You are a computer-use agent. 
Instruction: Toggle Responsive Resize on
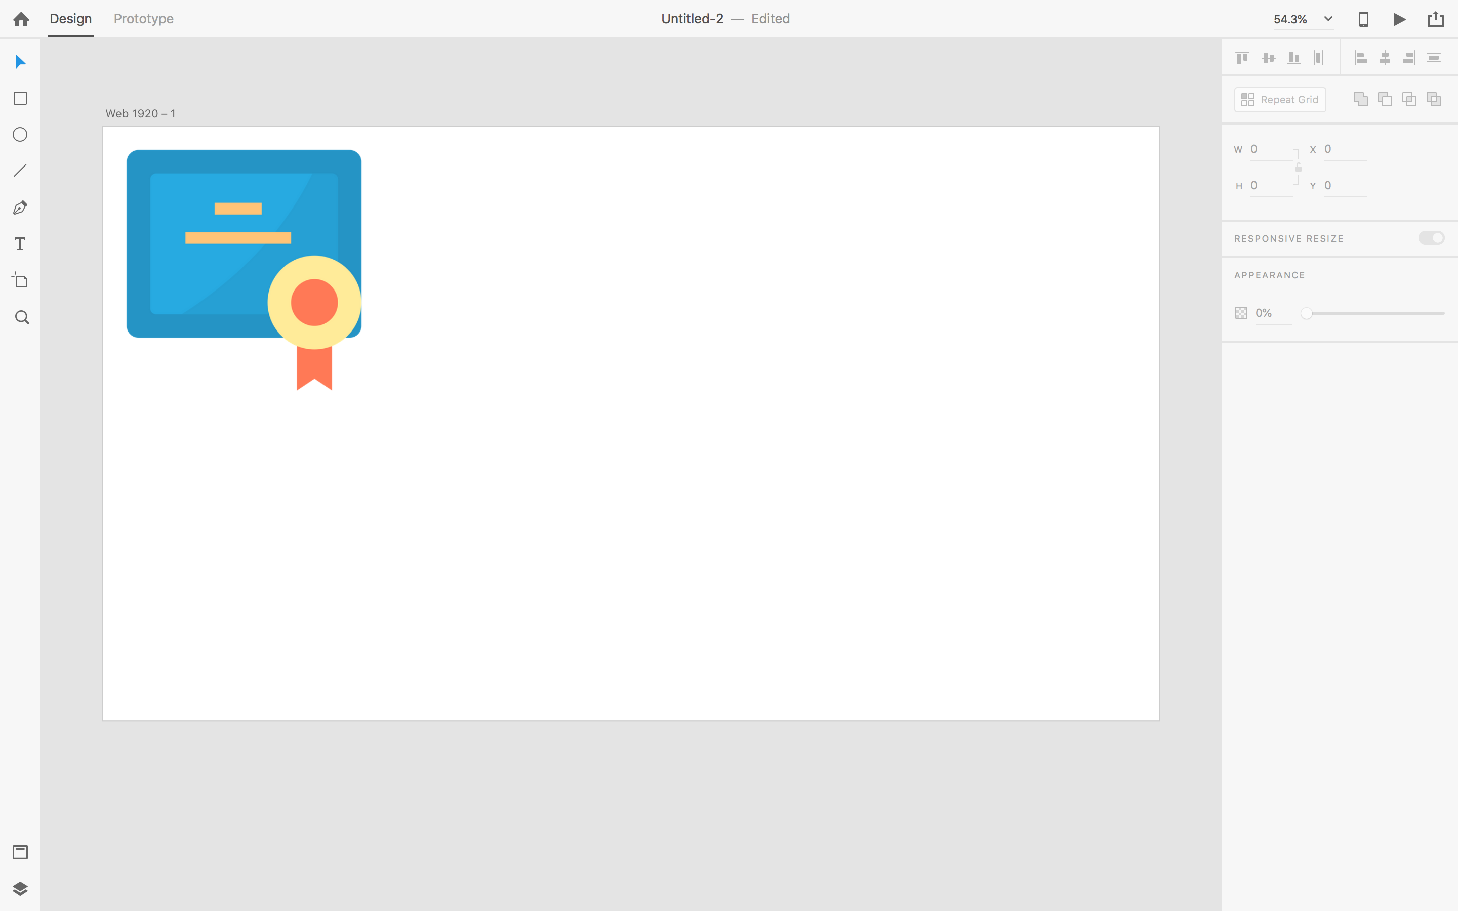tap(1431, 237)
